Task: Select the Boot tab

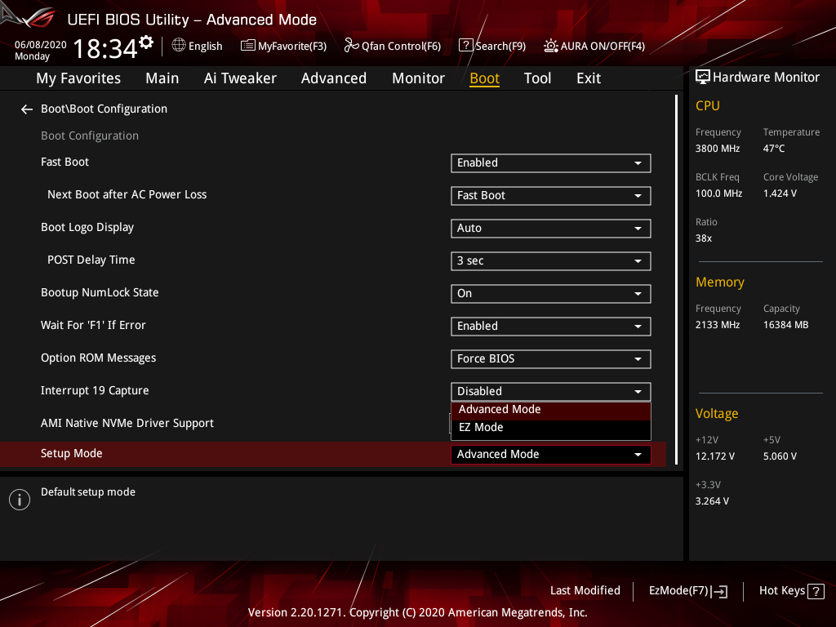Action: 484,78
